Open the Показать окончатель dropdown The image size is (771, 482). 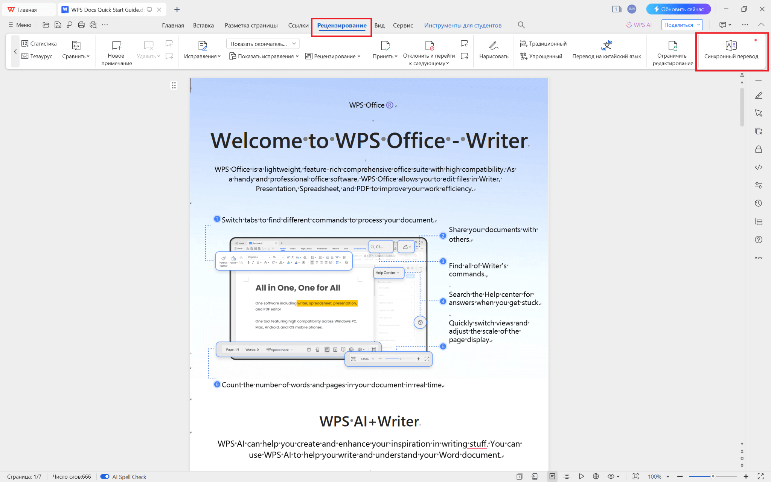(x=262, y=43)
